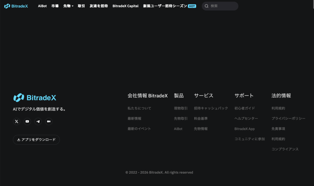Click the 法的情報 column heading
Screen dimensions: 314x186
click(281, 96)
